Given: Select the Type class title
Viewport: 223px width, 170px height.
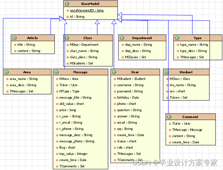Looking at the screenshot, I should (x=198, y=38).
